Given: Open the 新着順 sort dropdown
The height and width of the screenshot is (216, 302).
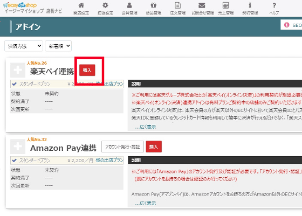Looking at the screenshot, I should point(58,46).
